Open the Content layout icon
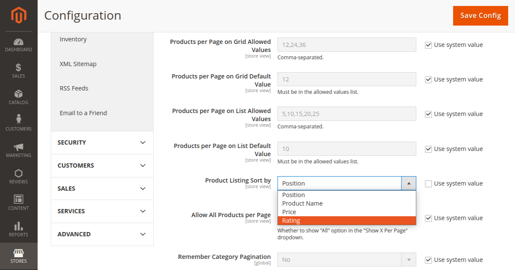 point(18,199)
